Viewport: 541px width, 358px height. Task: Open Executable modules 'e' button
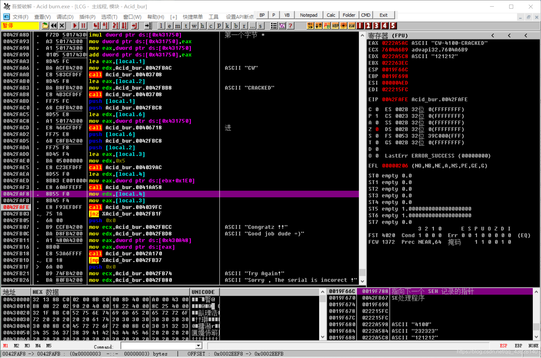pos(169,26)
